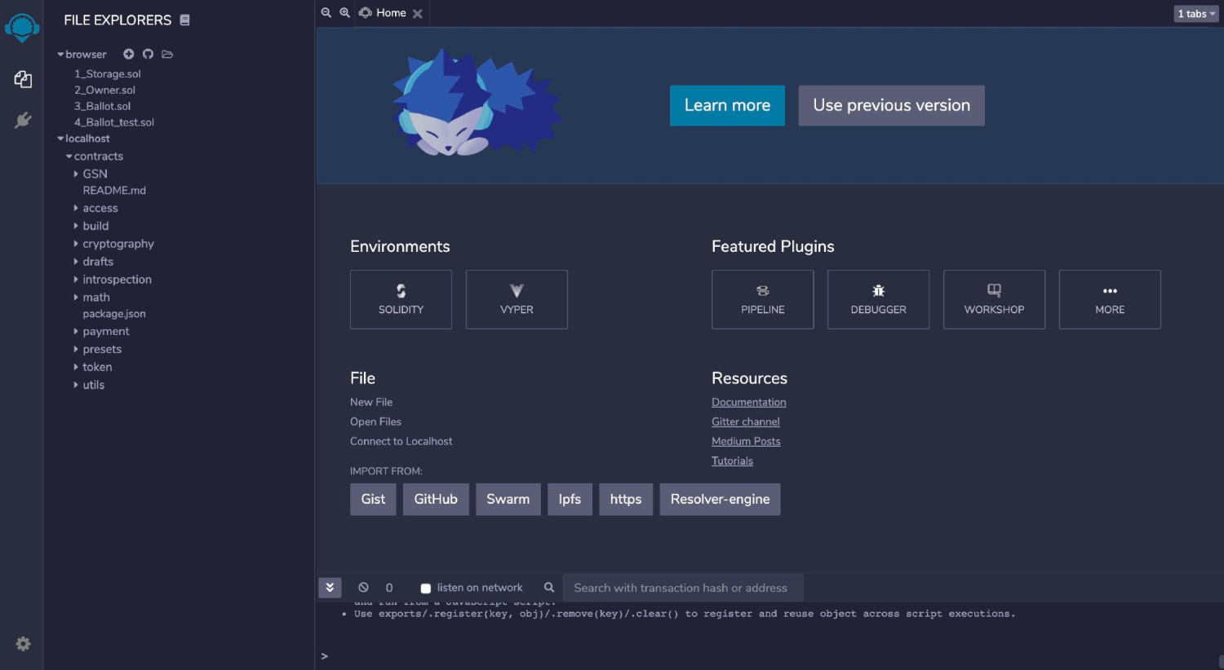
Task: Open 3_Ballot.sol file
Action: point(102,106)
